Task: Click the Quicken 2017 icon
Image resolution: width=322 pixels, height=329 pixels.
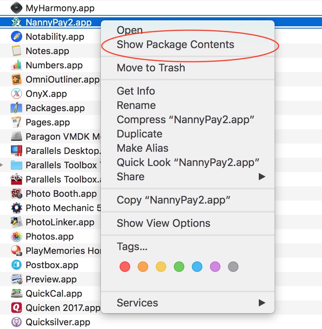Action: click(17, 308)
